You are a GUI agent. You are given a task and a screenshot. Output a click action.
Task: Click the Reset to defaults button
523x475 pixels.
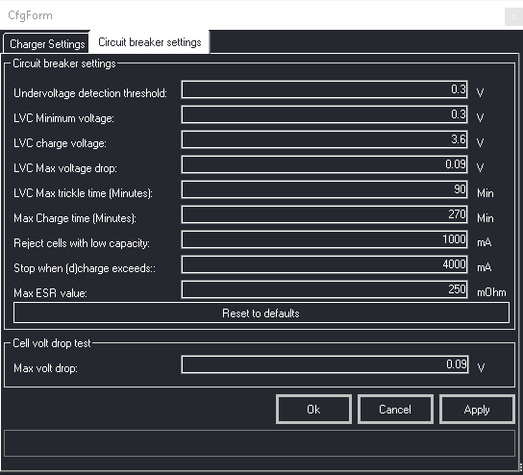(261, 312)
